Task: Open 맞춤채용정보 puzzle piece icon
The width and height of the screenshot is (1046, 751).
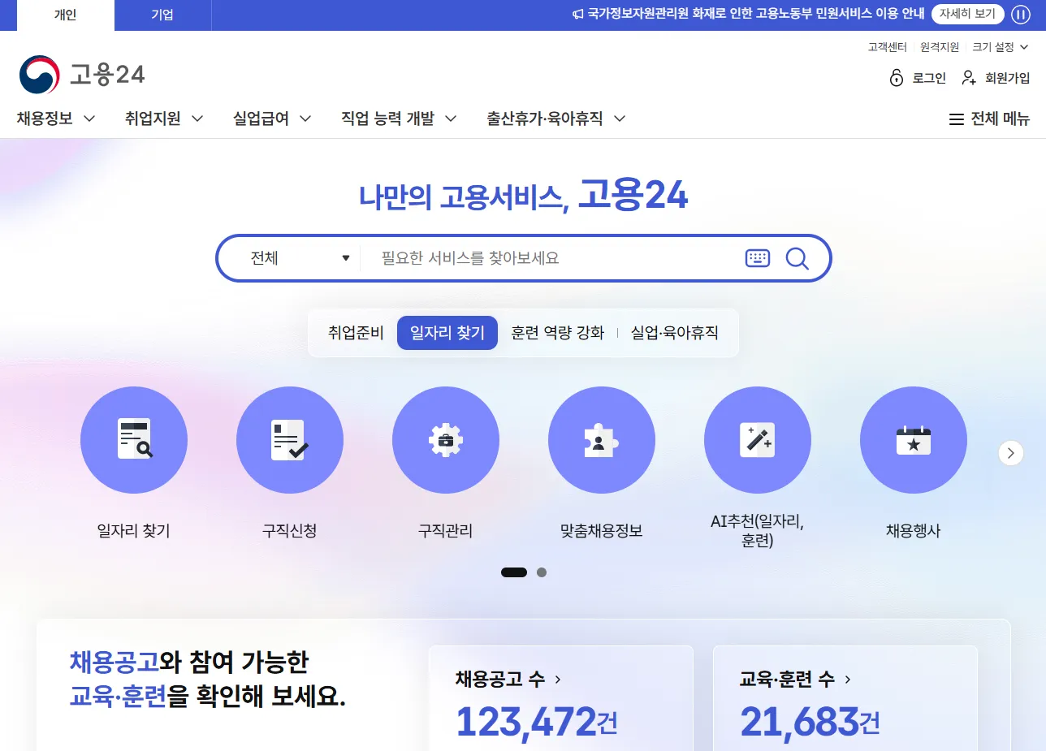Action: pyautogui.click(x=602, y=439)
